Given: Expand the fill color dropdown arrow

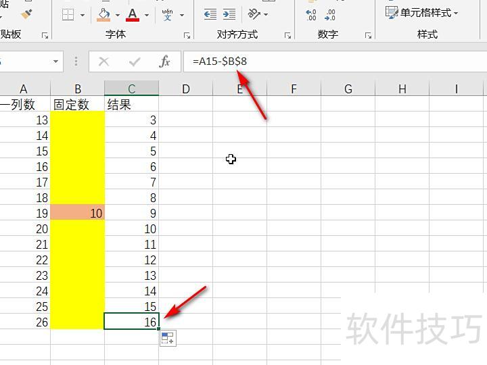Looking at the screenshot, I should click(118, 15).
